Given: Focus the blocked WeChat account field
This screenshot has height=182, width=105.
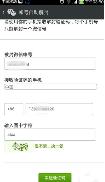Looking at the screenshot, I should coord(50,64).
